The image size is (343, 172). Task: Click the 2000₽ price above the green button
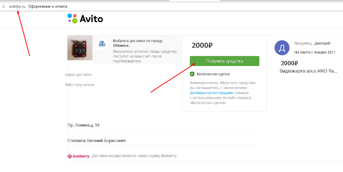pos(202,45)
